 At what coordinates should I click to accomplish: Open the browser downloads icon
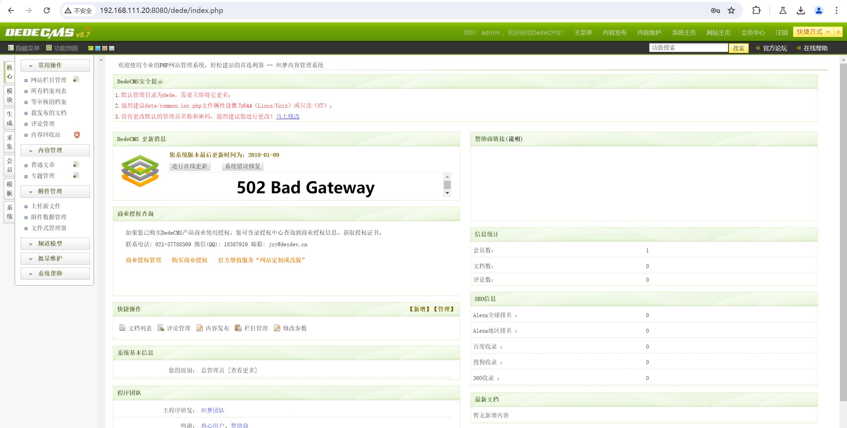[x=801, y=11]
